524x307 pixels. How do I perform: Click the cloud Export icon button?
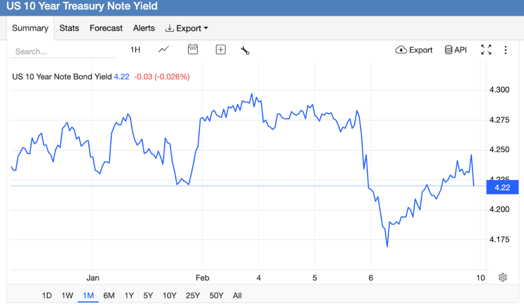414,50
